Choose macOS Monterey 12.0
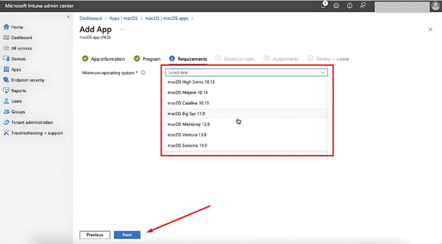 (246, 124)
